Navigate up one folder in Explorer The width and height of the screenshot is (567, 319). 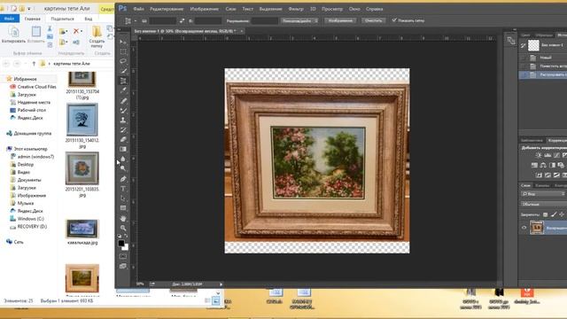[34, 64]
